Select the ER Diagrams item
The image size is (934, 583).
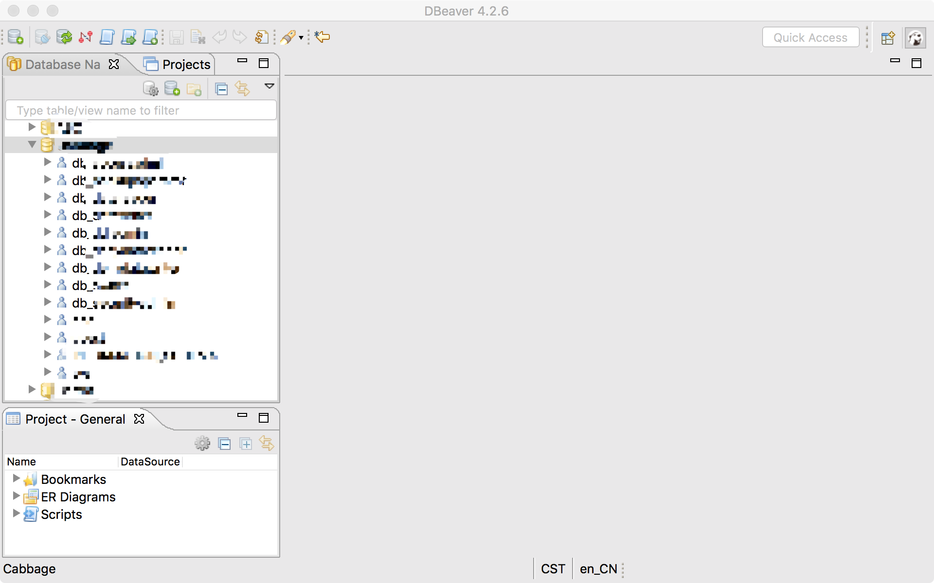(78, 497)
